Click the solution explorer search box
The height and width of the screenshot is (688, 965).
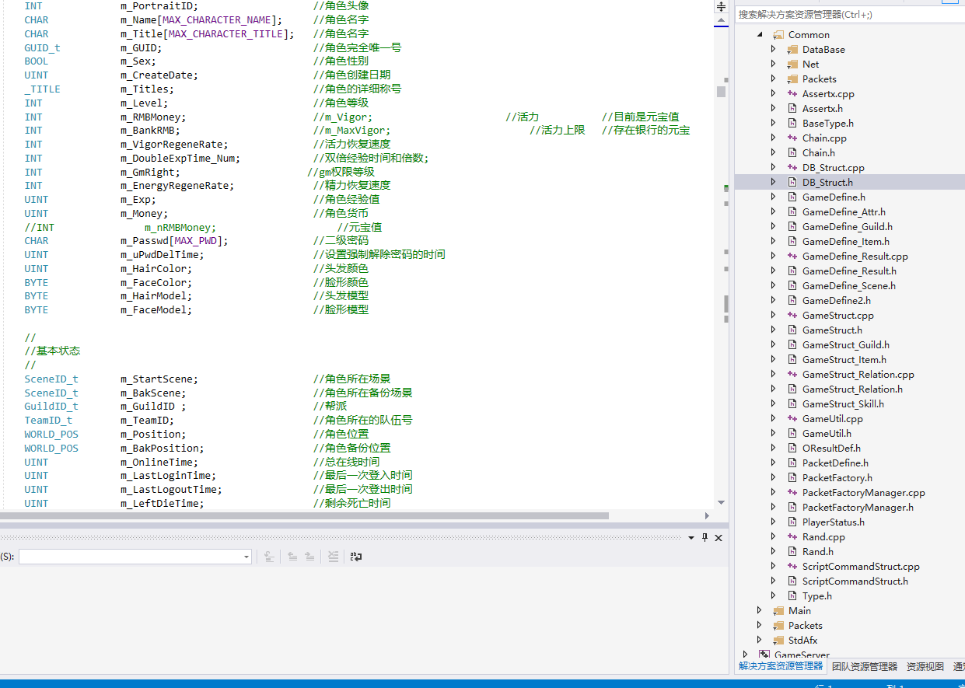[848, 14]
